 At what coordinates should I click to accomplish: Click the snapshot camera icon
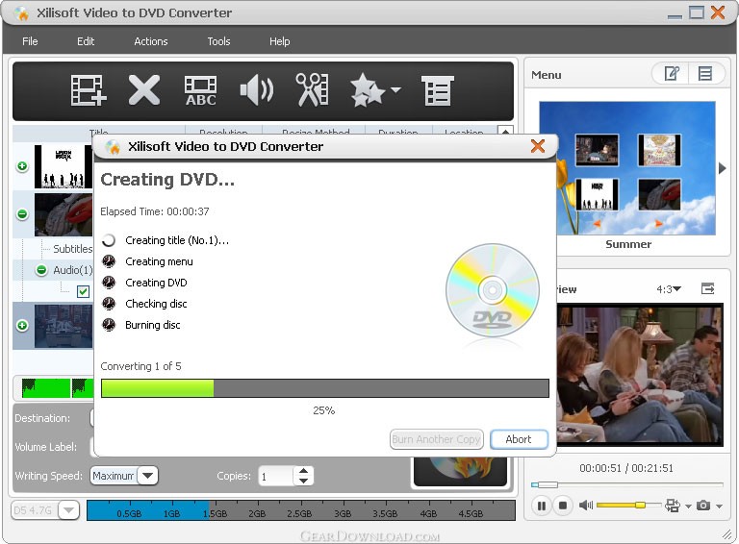(703, 506)
